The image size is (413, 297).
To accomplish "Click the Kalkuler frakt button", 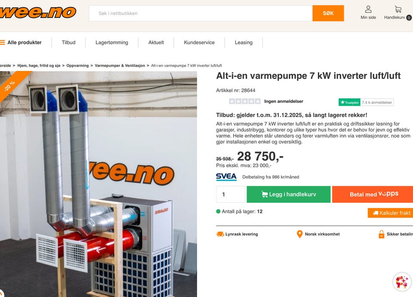I will (390, 213).
